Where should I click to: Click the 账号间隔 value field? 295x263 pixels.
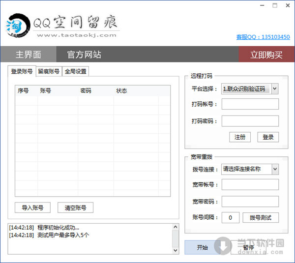click(x=231, y=218)
